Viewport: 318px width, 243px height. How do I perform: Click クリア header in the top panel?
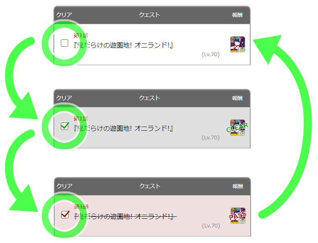point(64,15)
